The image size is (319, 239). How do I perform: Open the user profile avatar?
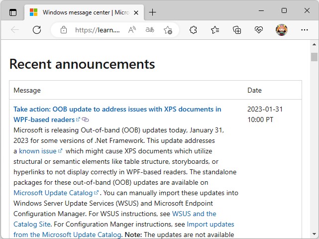[x=282, y=30]
